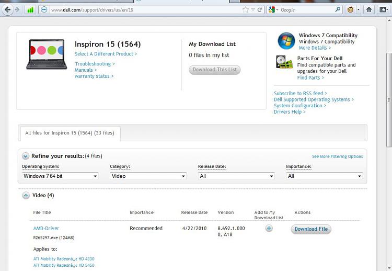Open Google search engine selector
392x271 pixels.
pyautogui.click(x=273, y=10)
